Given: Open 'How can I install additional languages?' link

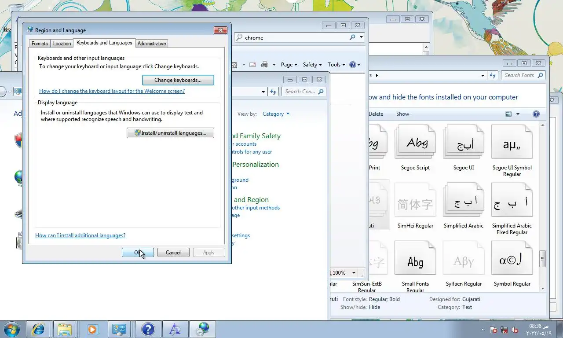Looking at the screenshot, I should (80, 235).
